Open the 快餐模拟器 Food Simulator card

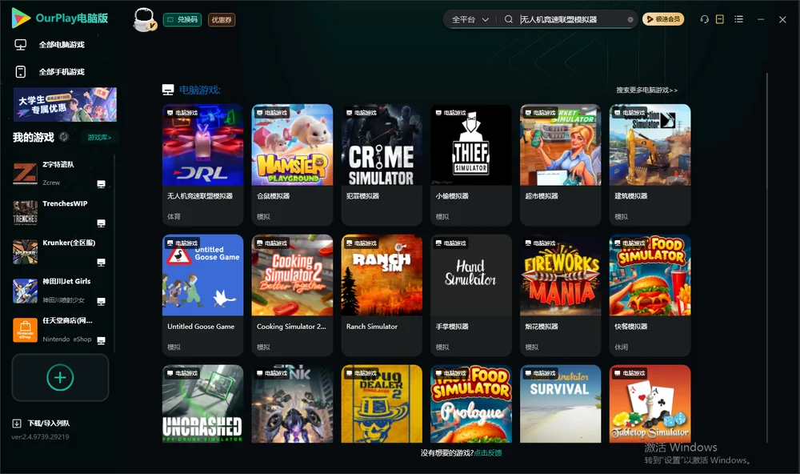[650, 295]
